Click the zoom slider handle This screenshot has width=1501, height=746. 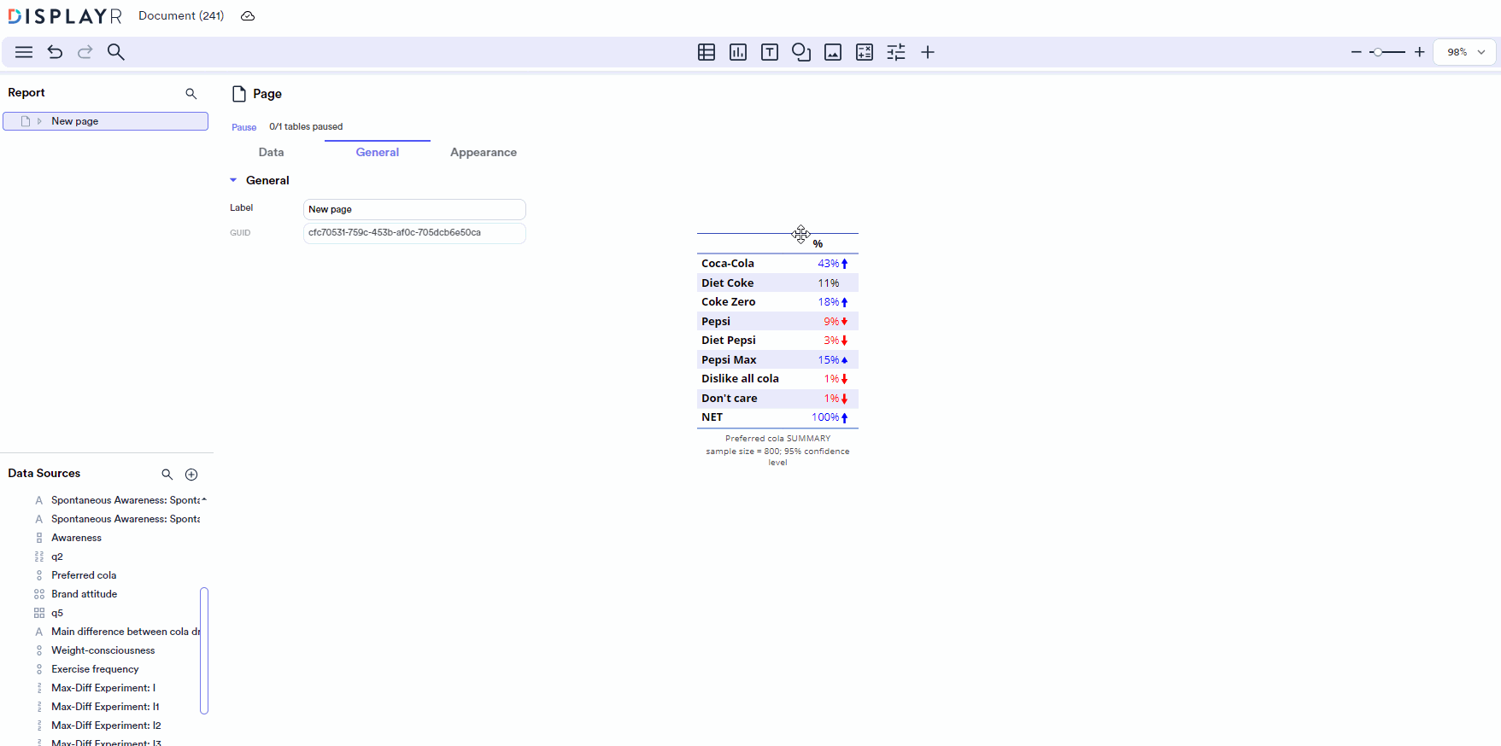pos(1377,52)
